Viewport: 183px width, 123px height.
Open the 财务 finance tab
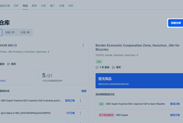34,6
